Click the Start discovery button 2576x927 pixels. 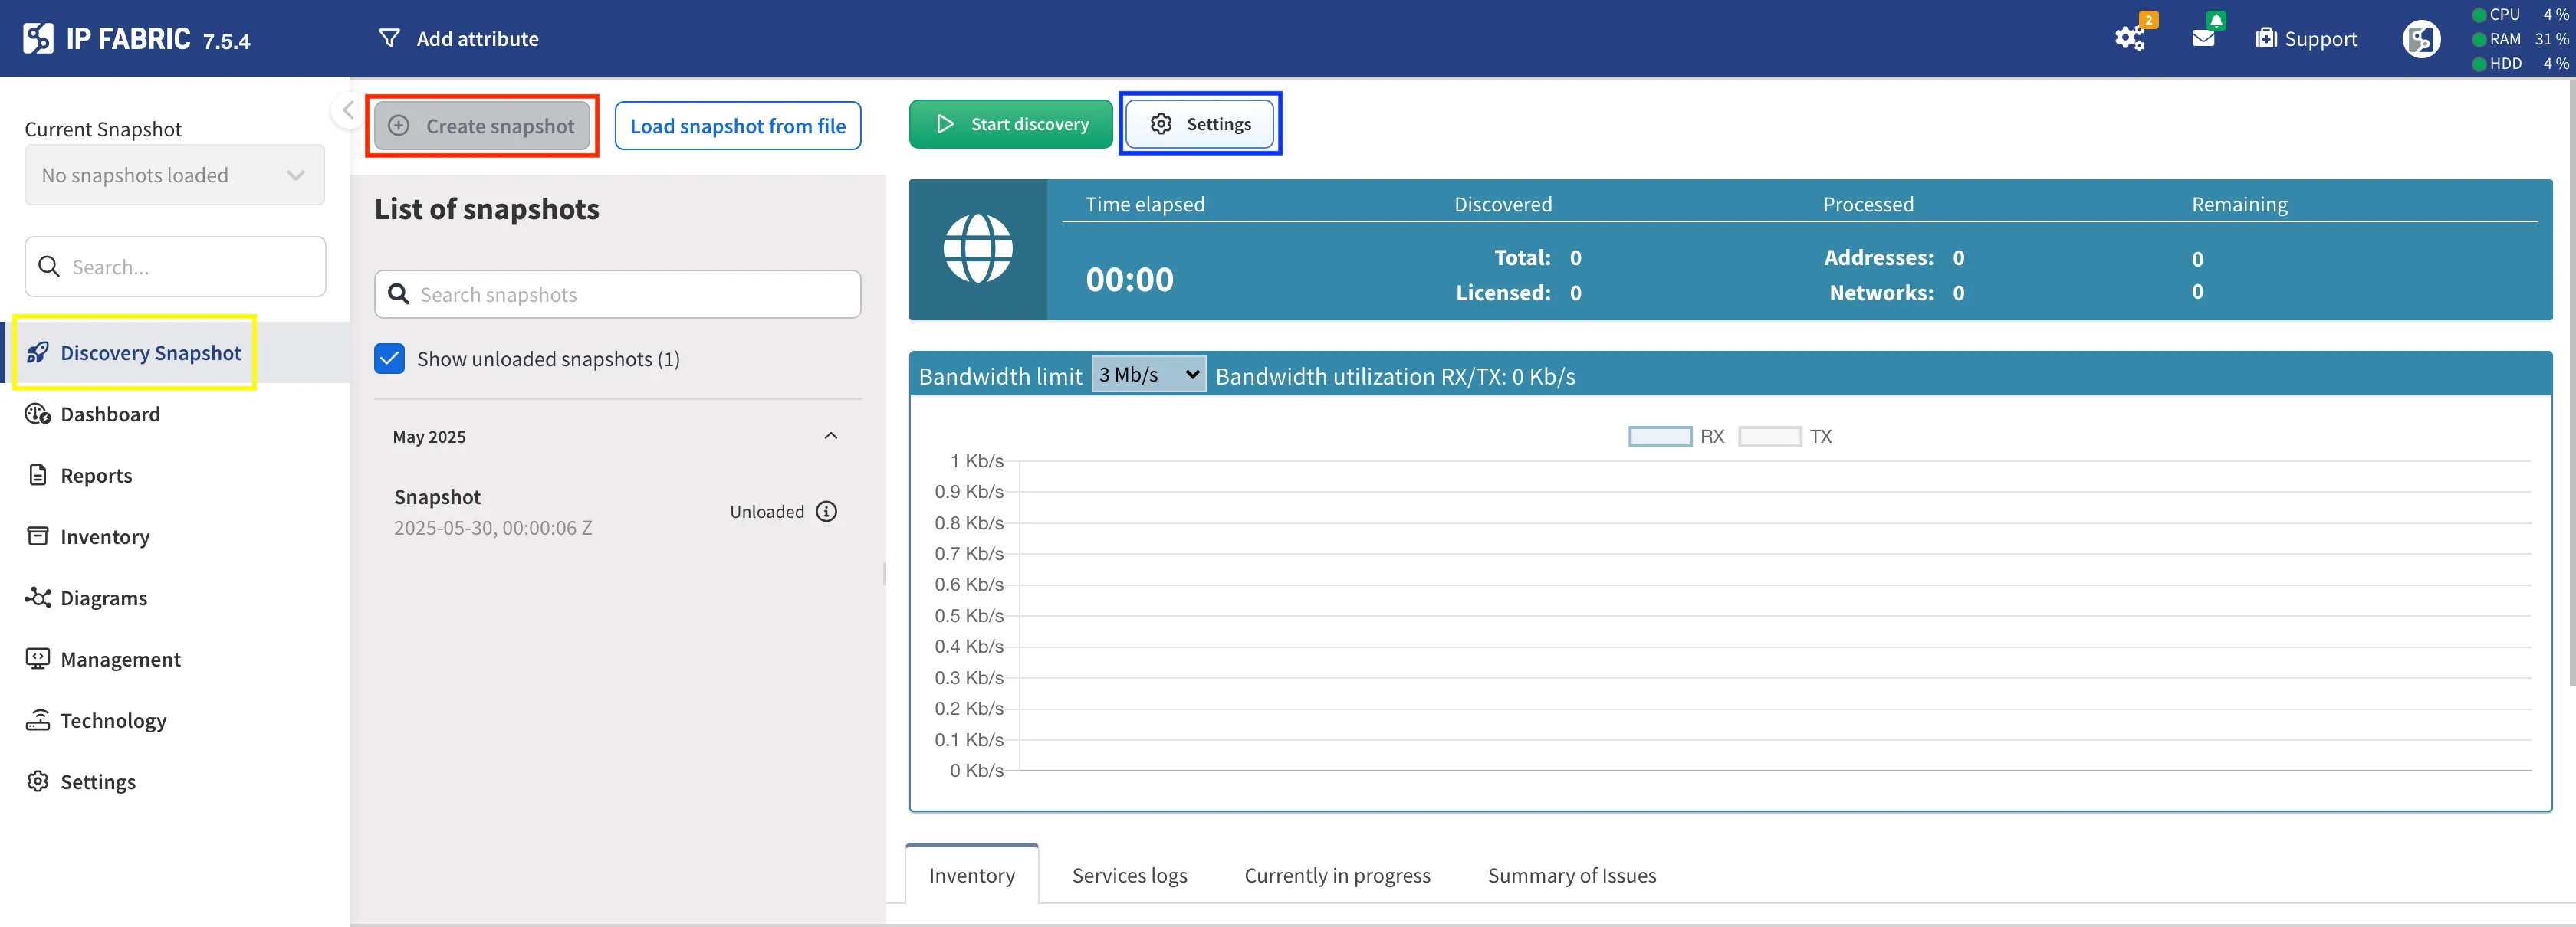click(1010, 124)
